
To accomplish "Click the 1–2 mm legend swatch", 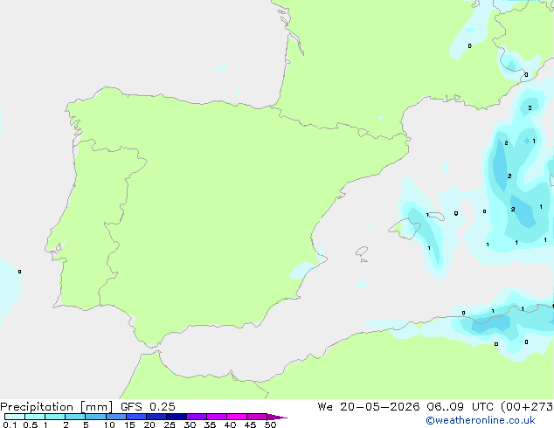I will point(55,417).
